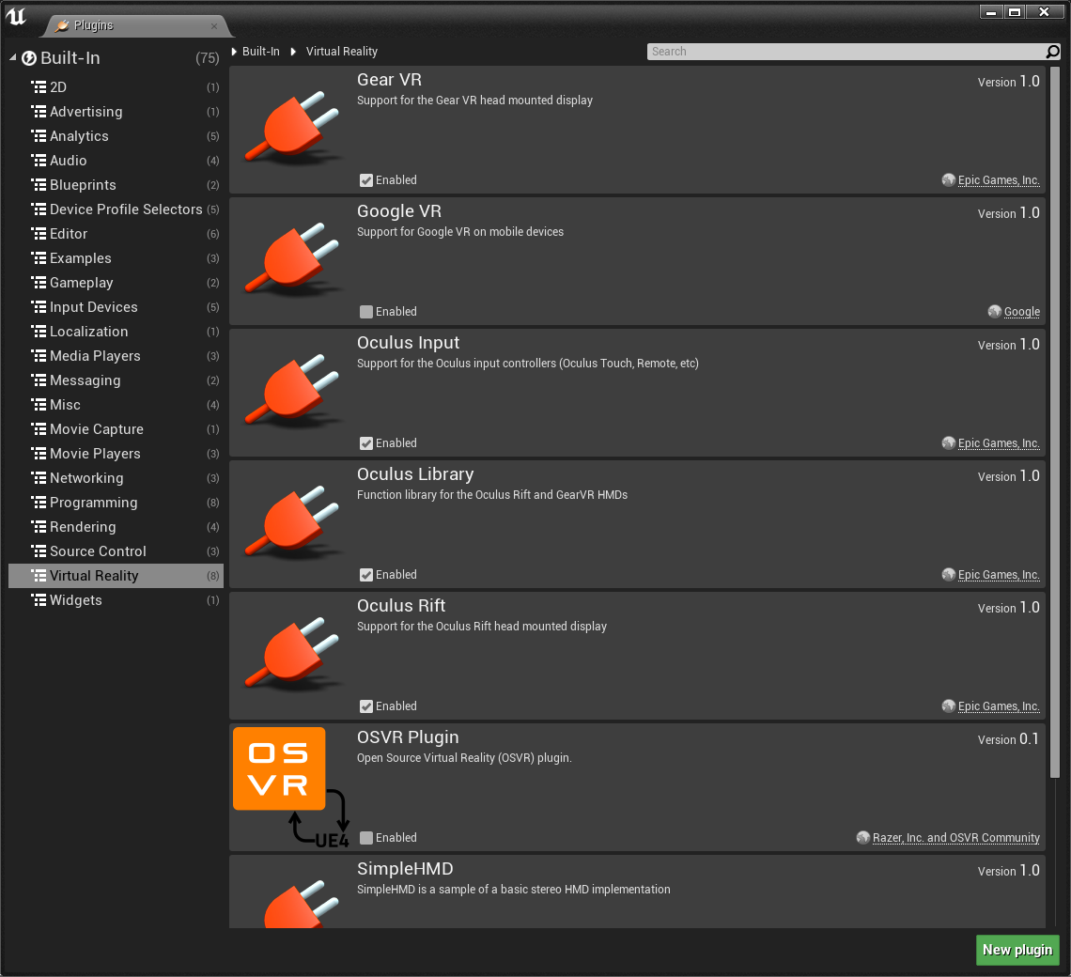Select the Examples category
This screenshot has height=977, width=1071.
pos(116,258)
